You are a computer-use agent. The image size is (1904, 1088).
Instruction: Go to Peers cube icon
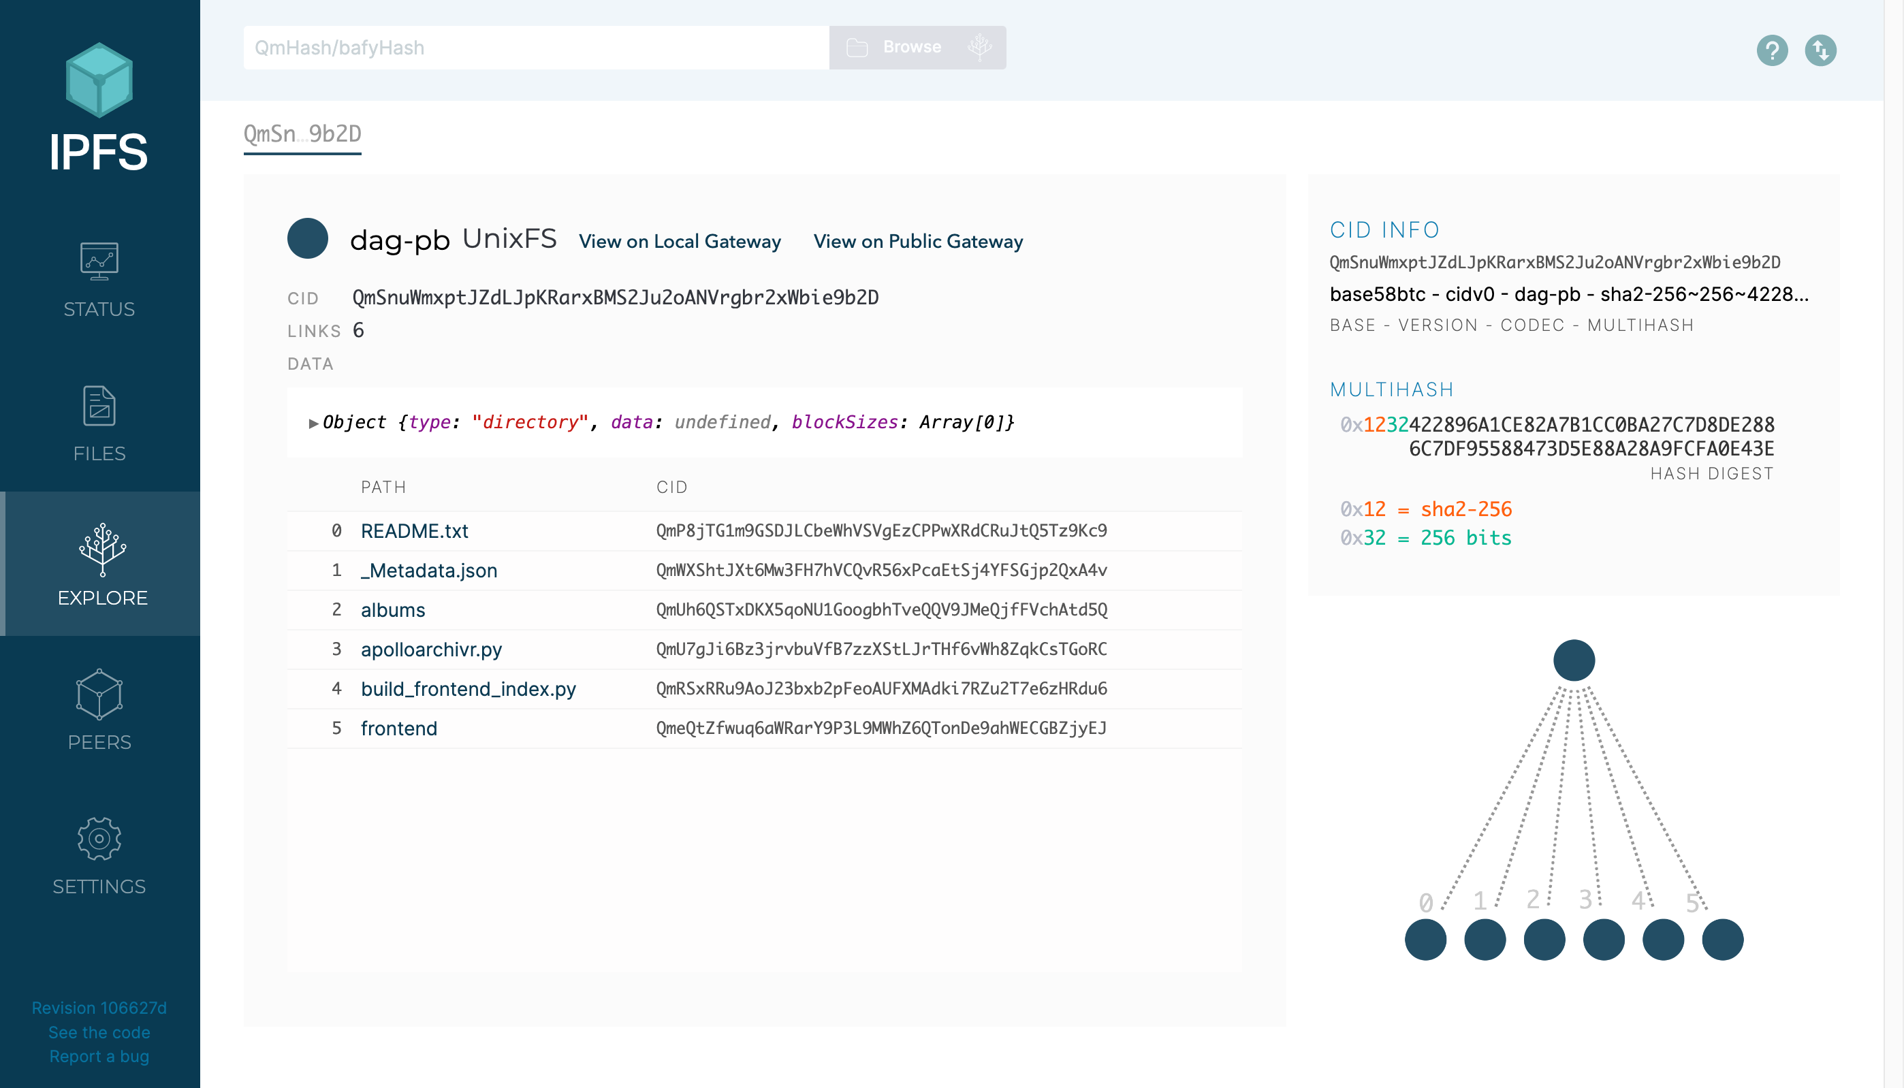click(99, 694)
